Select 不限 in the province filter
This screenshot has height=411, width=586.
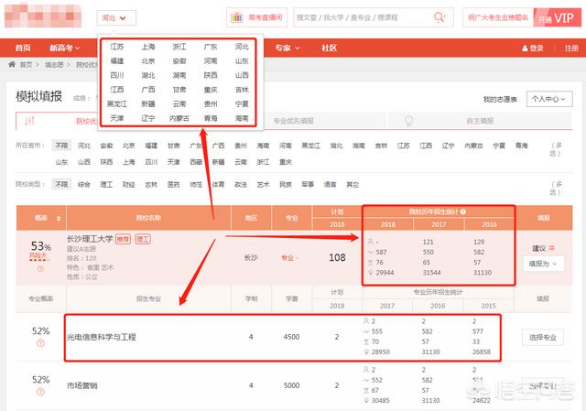point(61,145)
